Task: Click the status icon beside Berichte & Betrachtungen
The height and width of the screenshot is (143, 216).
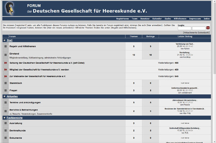Action: [5, 111]
